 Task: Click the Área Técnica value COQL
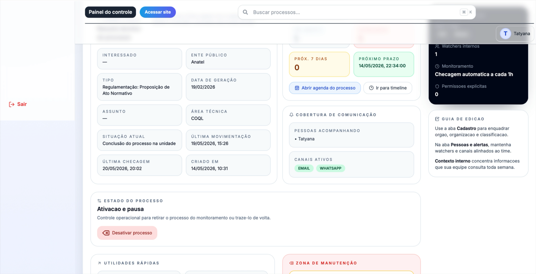(x=197, y=118)
